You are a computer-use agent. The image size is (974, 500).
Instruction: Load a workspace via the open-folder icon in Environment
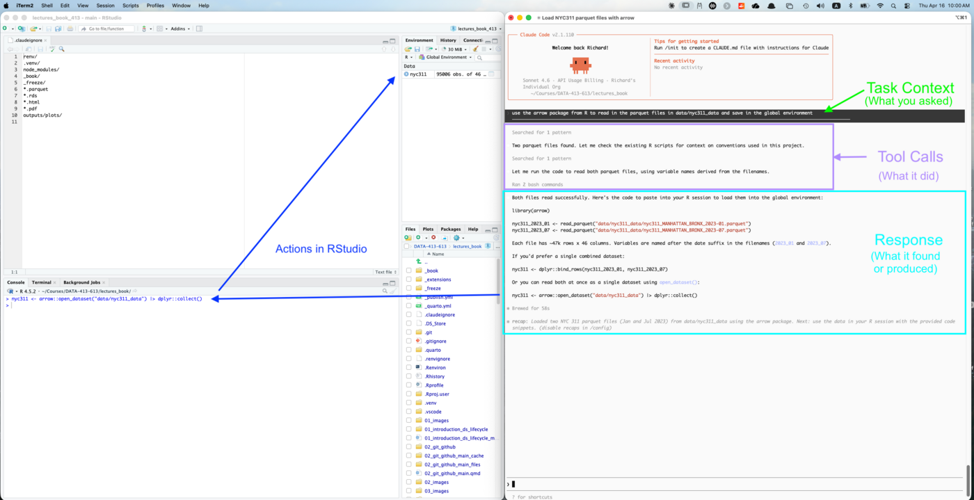tap(408, 49)
